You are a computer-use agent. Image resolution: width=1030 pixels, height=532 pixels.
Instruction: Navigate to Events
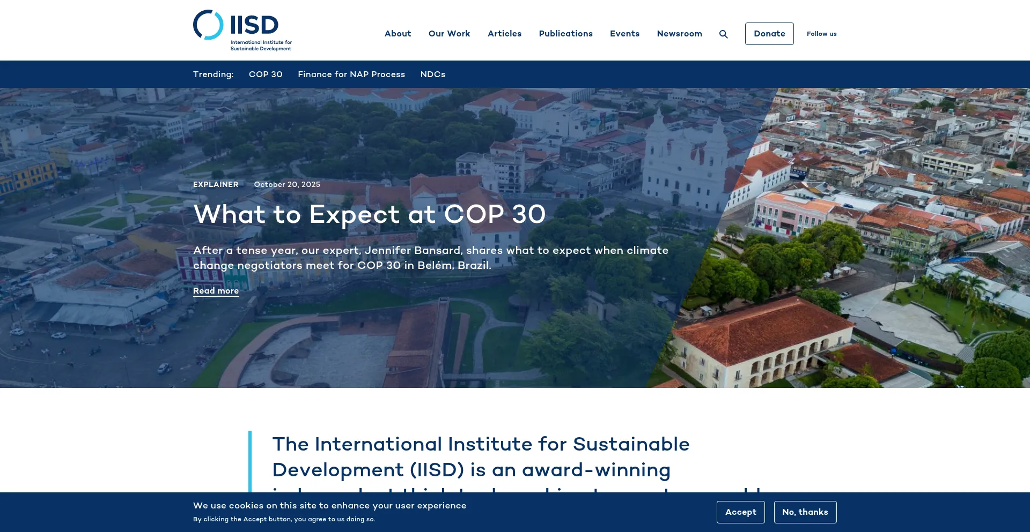coord(624,34)
